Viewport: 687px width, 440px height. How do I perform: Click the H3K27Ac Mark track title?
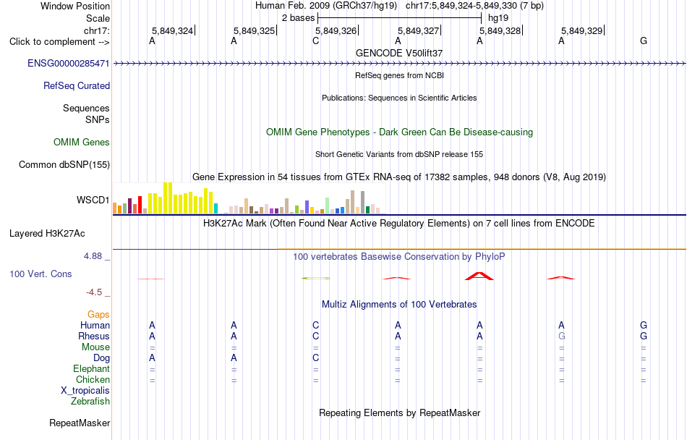pyautogui.click(x=399, y=224)
